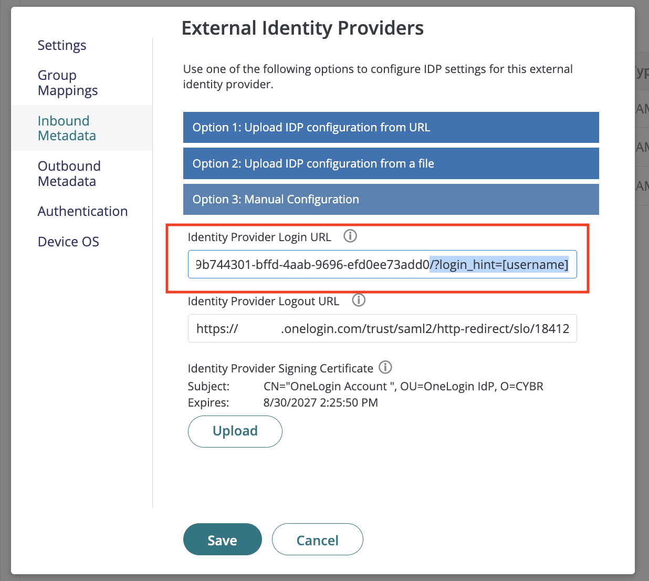Upload a new signing certificate

(235, 431)
